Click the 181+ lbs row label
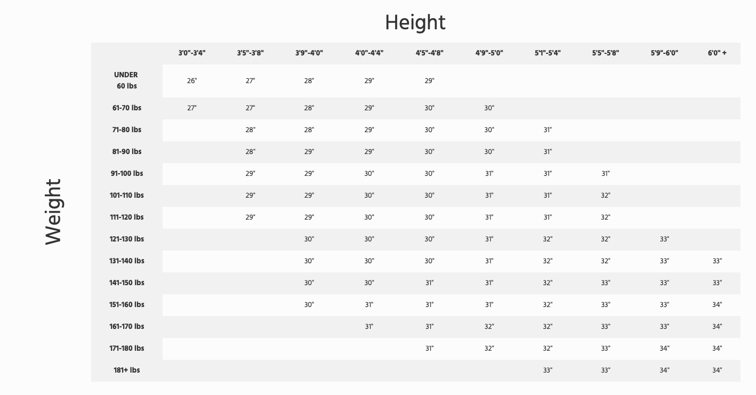 127,370
